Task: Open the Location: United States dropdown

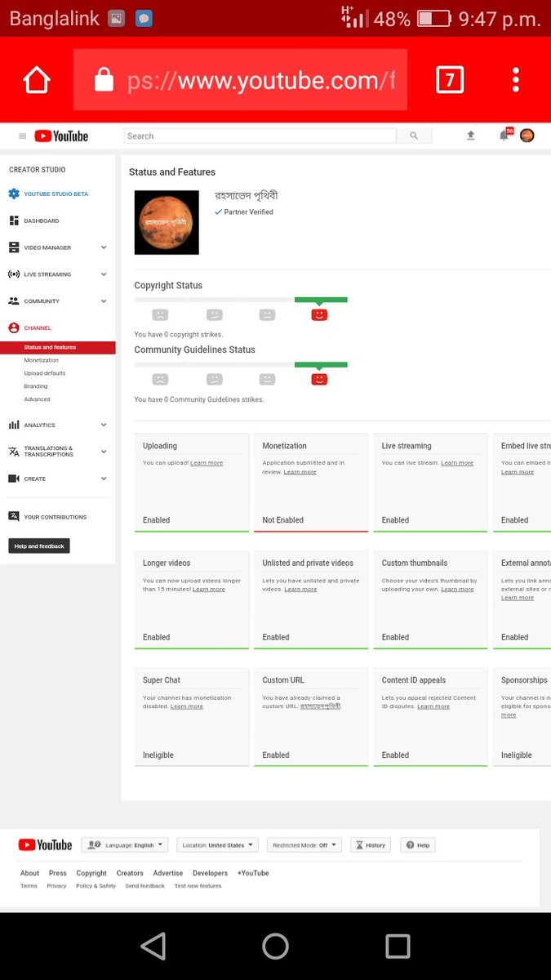Action: [217, 845]
